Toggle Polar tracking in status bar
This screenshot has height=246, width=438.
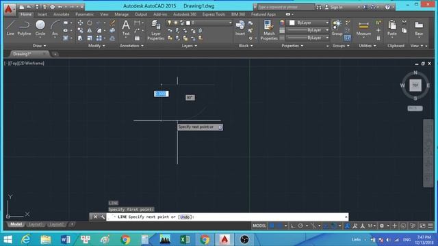click(300, 226)
